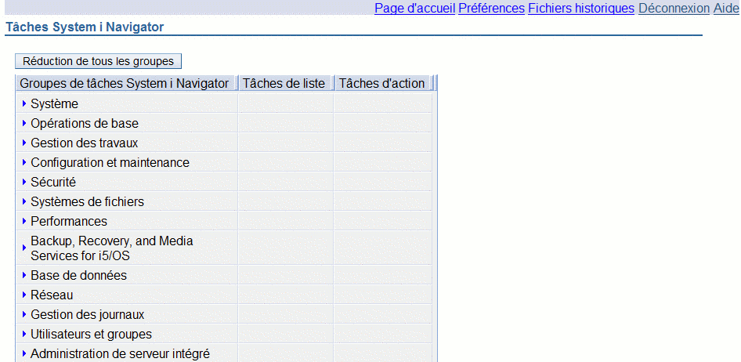Expand Backup, Recovery, and Media Services arrow
The width and height of the screenshot is (741, 362).
[x=24, y=248]
